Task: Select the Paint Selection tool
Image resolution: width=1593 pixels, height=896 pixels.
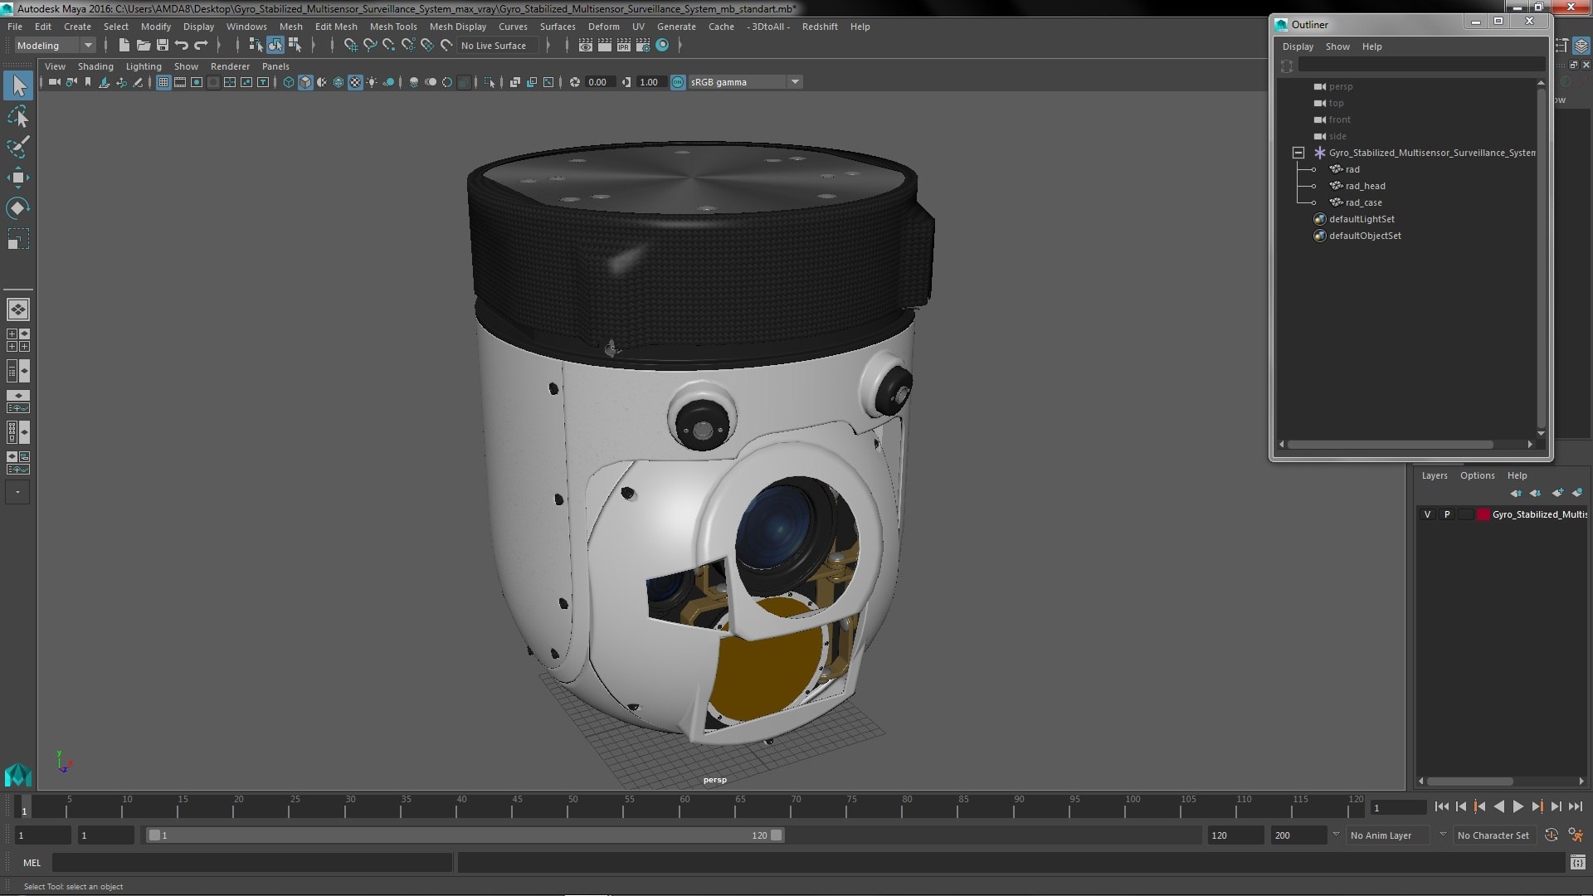Action: (x=17, y=147)
